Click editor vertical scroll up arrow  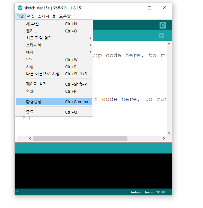coord(169,44)
